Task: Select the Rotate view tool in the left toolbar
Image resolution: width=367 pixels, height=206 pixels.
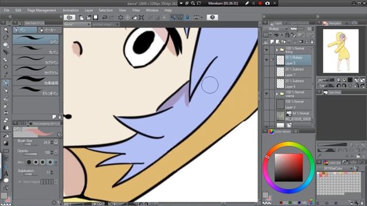Action: click(6, 37)
